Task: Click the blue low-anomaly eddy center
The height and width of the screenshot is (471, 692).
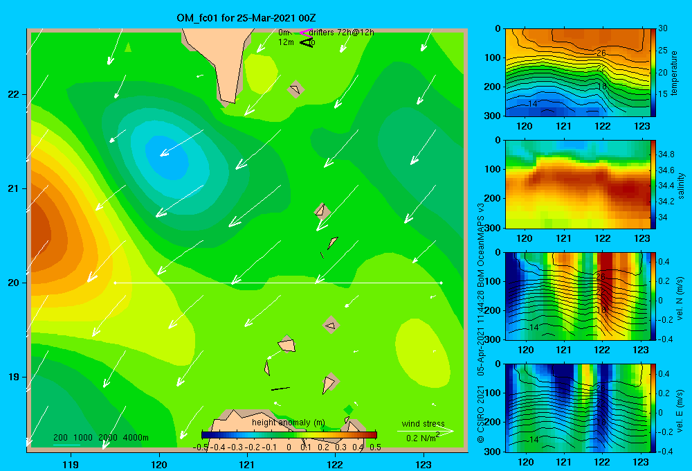Action: point(167,158)
